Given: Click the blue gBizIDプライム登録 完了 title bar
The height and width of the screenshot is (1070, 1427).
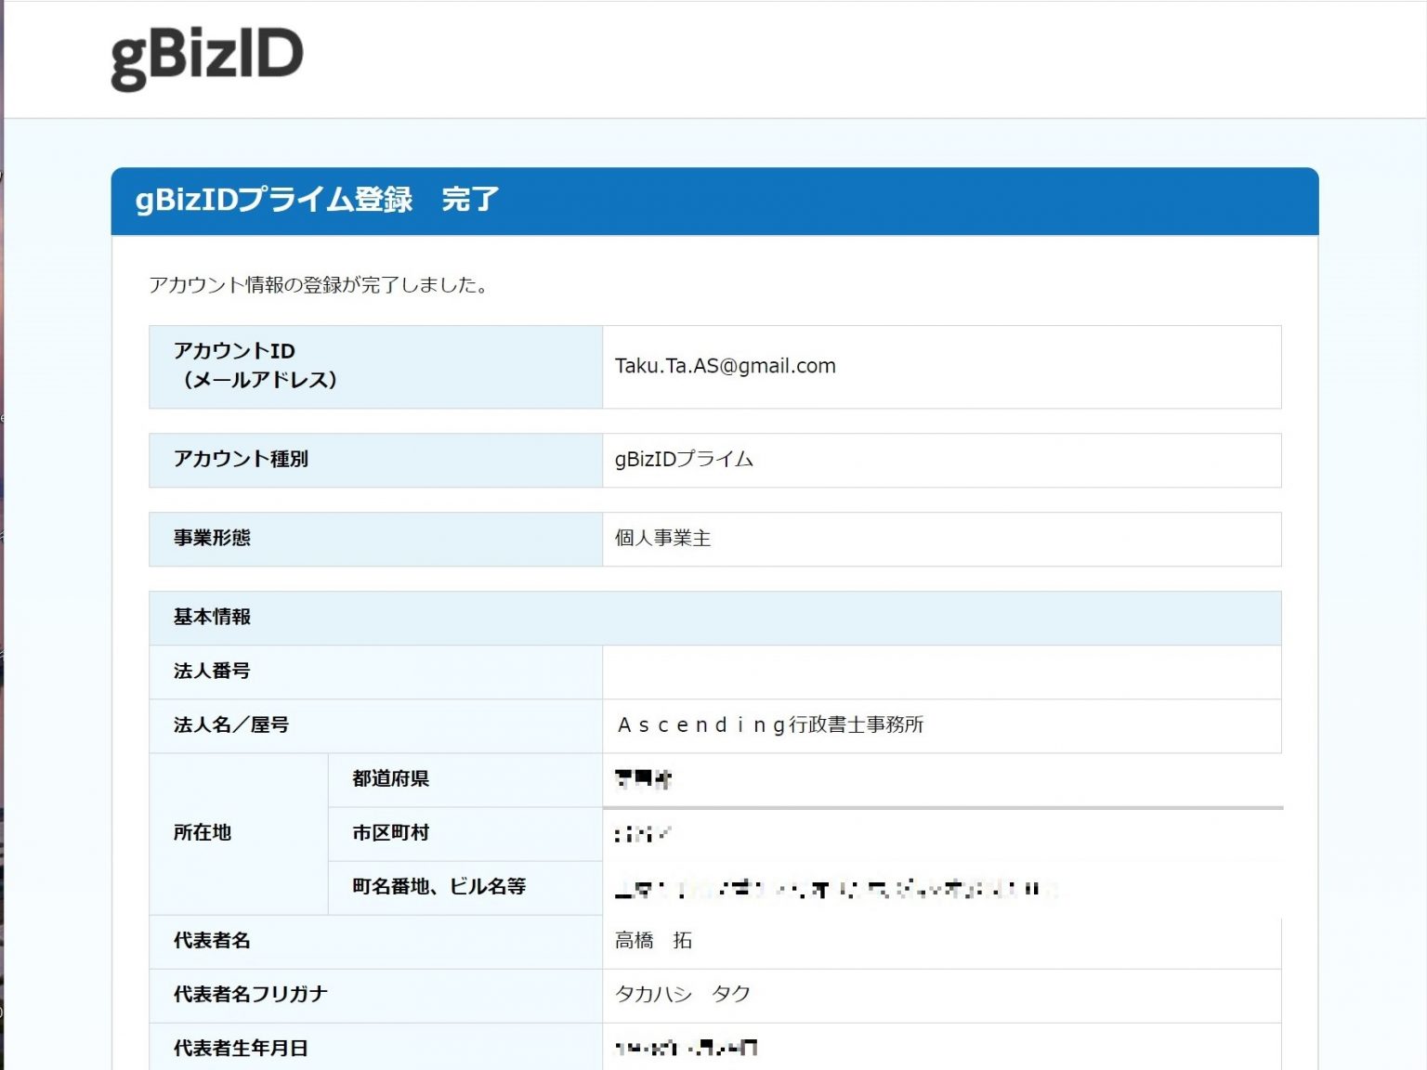Looking at the screenshot, I should tap(316, 199).
